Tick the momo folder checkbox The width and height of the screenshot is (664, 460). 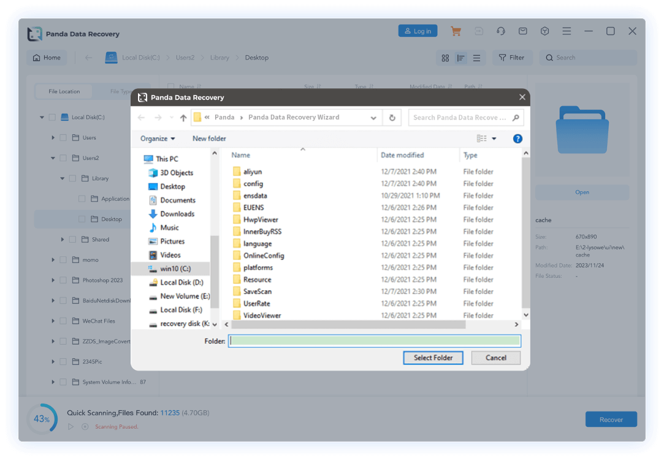click(63, 260)
